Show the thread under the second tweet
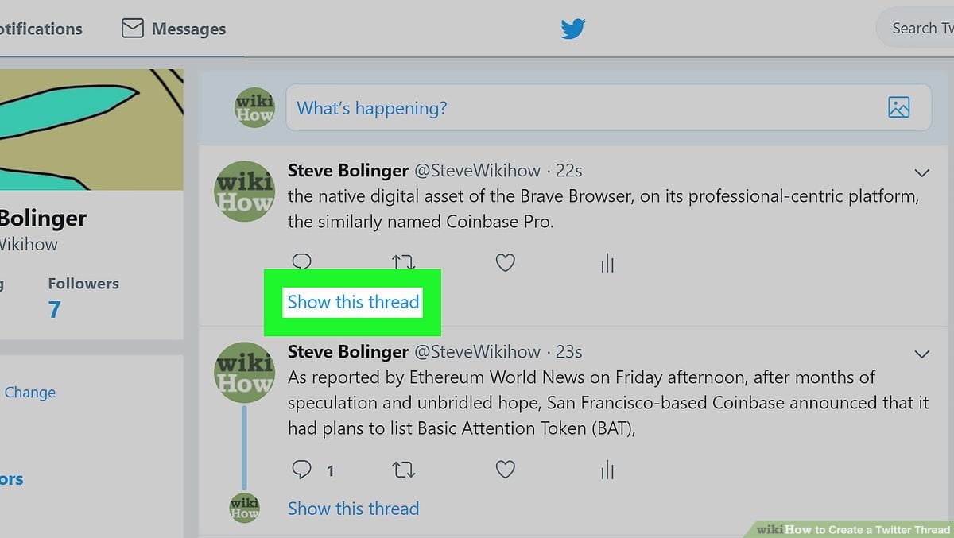The image size is (954, 538). point(353,509)
